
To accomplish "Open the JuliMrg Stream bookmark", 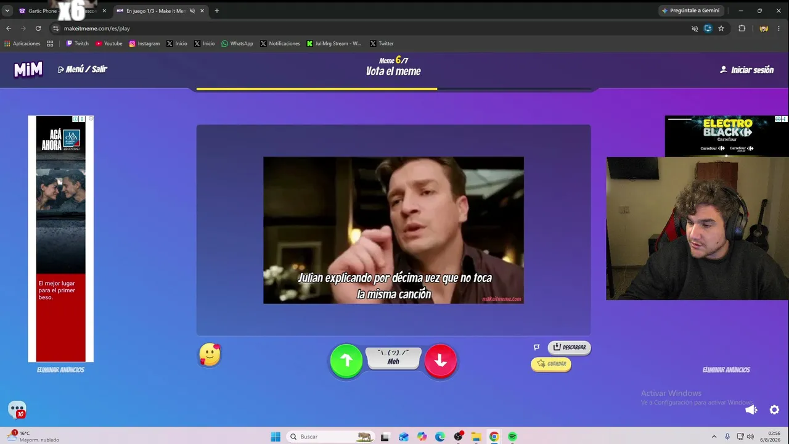I will tap(334, 44).
